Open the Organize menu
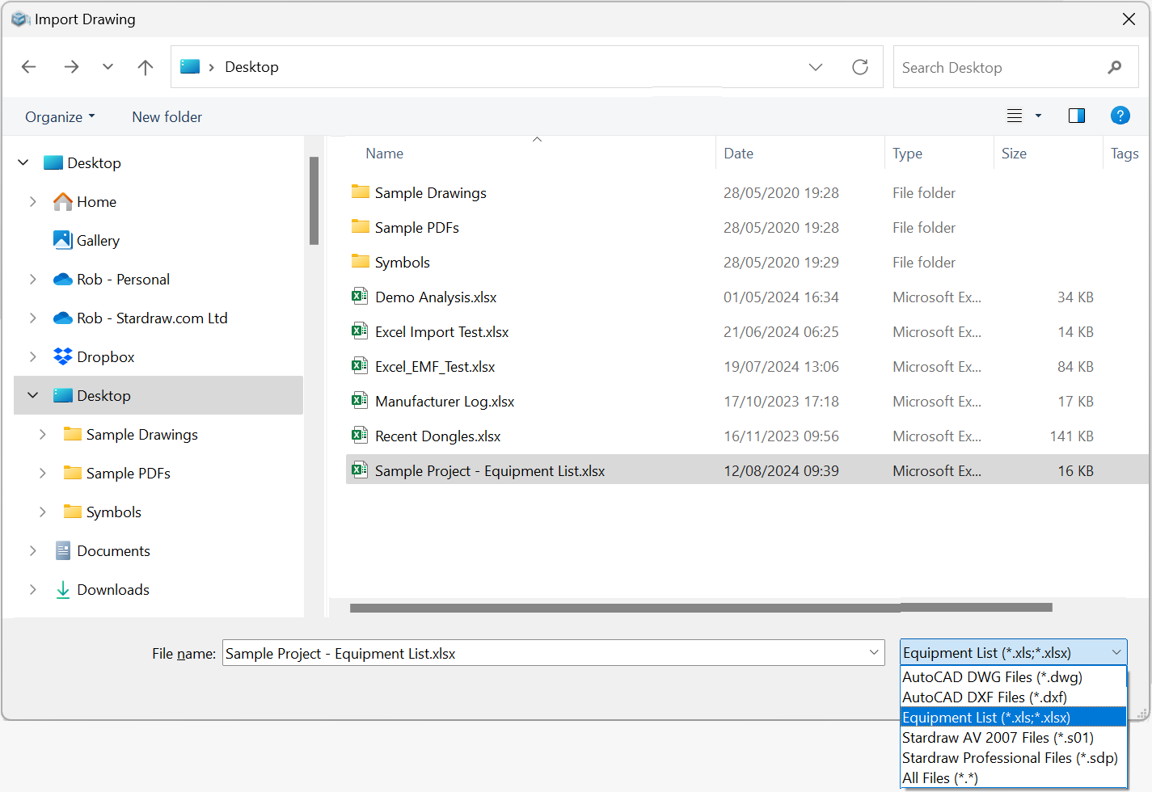Viewport: 1152px width, 792px height. tap(60, 117)
